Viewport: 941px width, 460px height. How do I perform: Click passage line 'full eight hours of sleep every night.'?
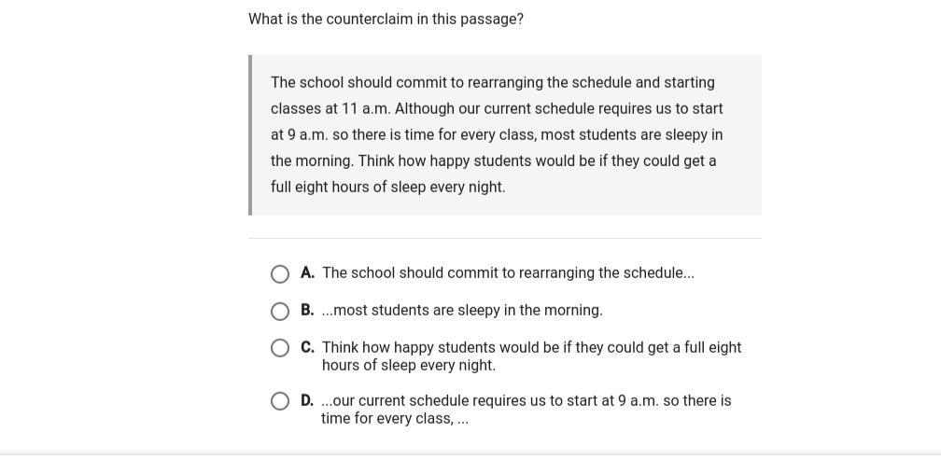point(387,187)
